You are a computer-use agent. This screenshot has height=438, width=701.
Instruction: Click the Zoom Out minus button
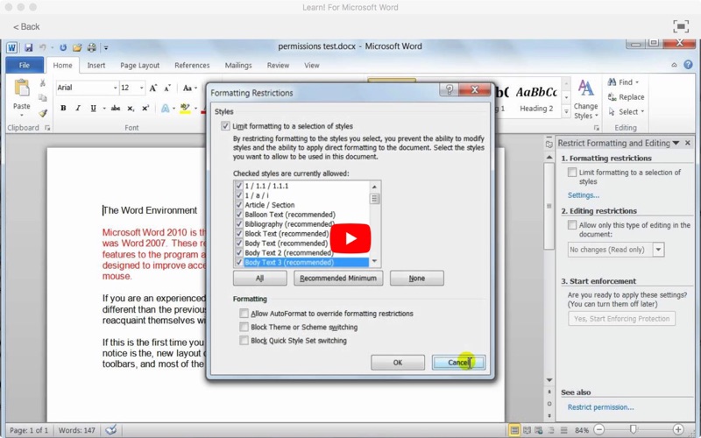599,430
